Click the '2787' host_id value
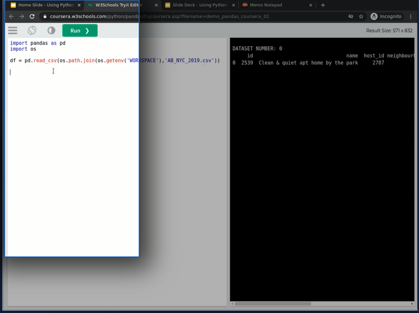 point(378,63)
